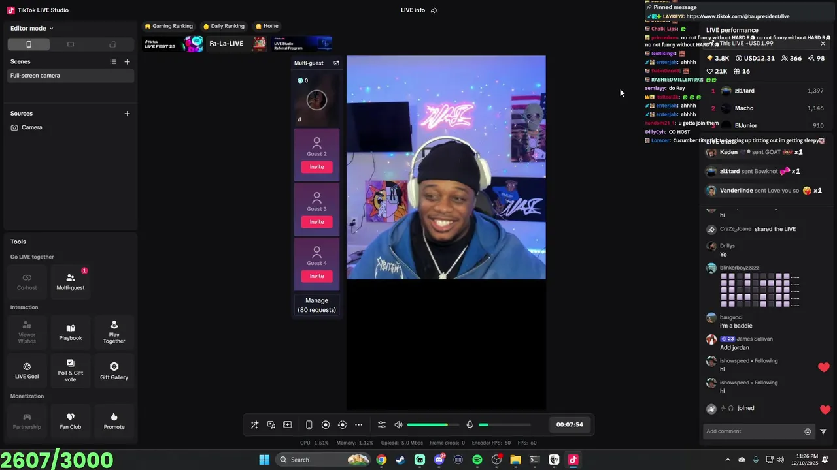837x470 pixels.
Task: Invite a viewer to Guest 4 slot
Action: pyautogui.click(x=316, y=276)
